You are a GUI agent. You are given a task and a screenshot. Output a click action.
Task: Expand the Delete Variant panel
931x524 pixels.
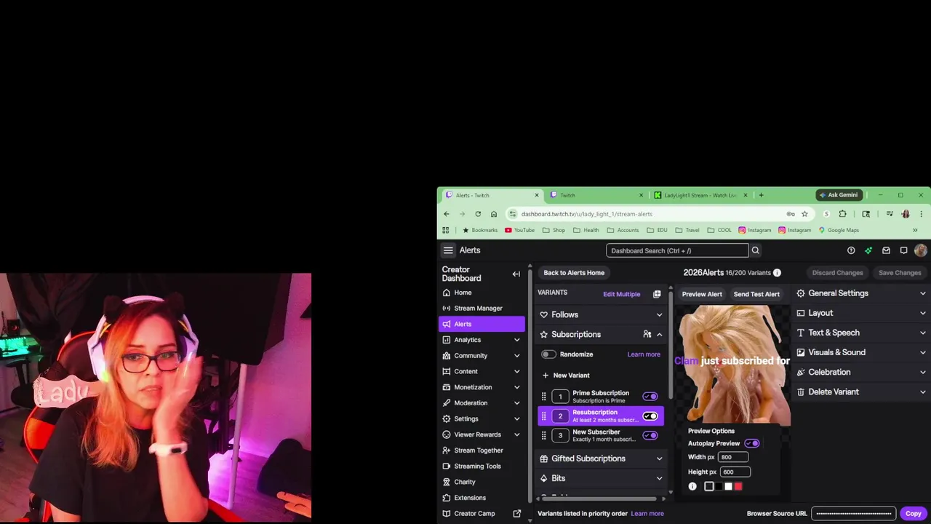pyautogui.click(x=861, y=392)
